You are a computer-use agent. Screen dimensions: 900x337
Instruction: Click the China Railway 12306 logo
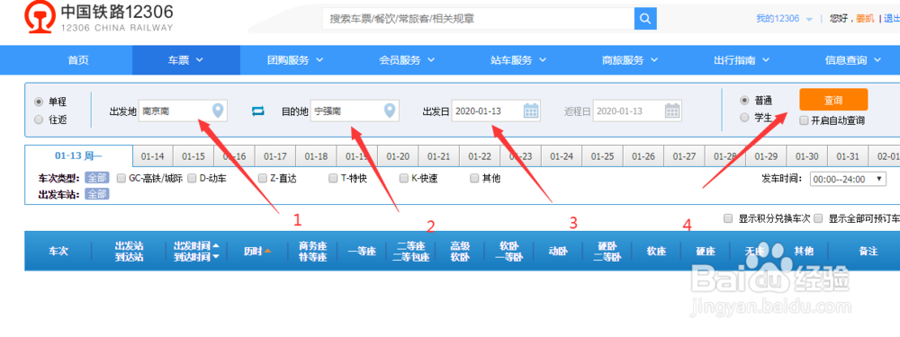coord(98,18)
